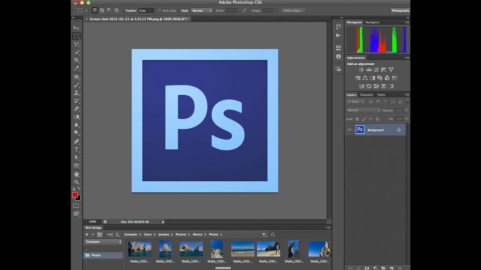Select the Eraser tool
The height and width of the screenshot is (270, 481).
pos(76,109)
